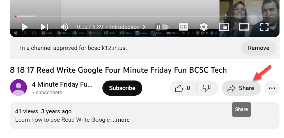Skip to the next video

click(x=45, y=27)
